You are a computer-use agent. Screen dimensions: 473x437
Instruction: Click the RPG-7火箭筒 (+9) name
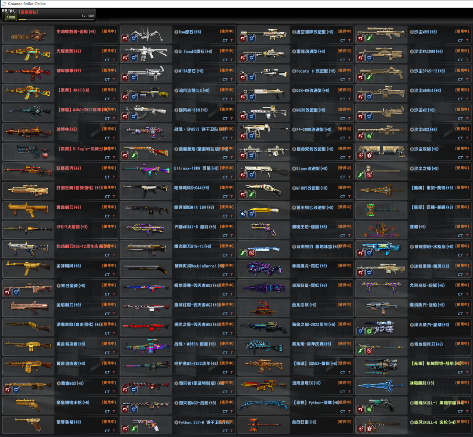(72, 227)
